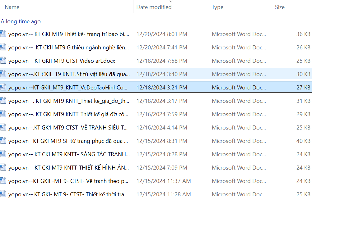
Task: Sort files by the Type column header
Action: tap(217, 7)
